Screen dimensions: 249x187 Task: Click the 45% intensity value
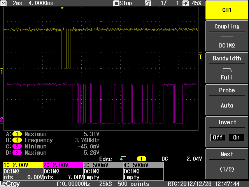[196, 3]
